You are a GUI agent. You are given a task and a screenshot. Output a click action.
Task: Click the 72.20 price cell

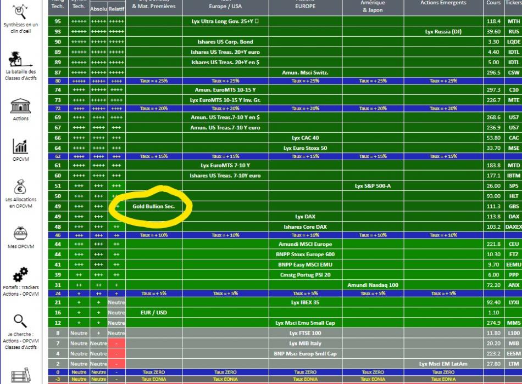pos(493,286)
